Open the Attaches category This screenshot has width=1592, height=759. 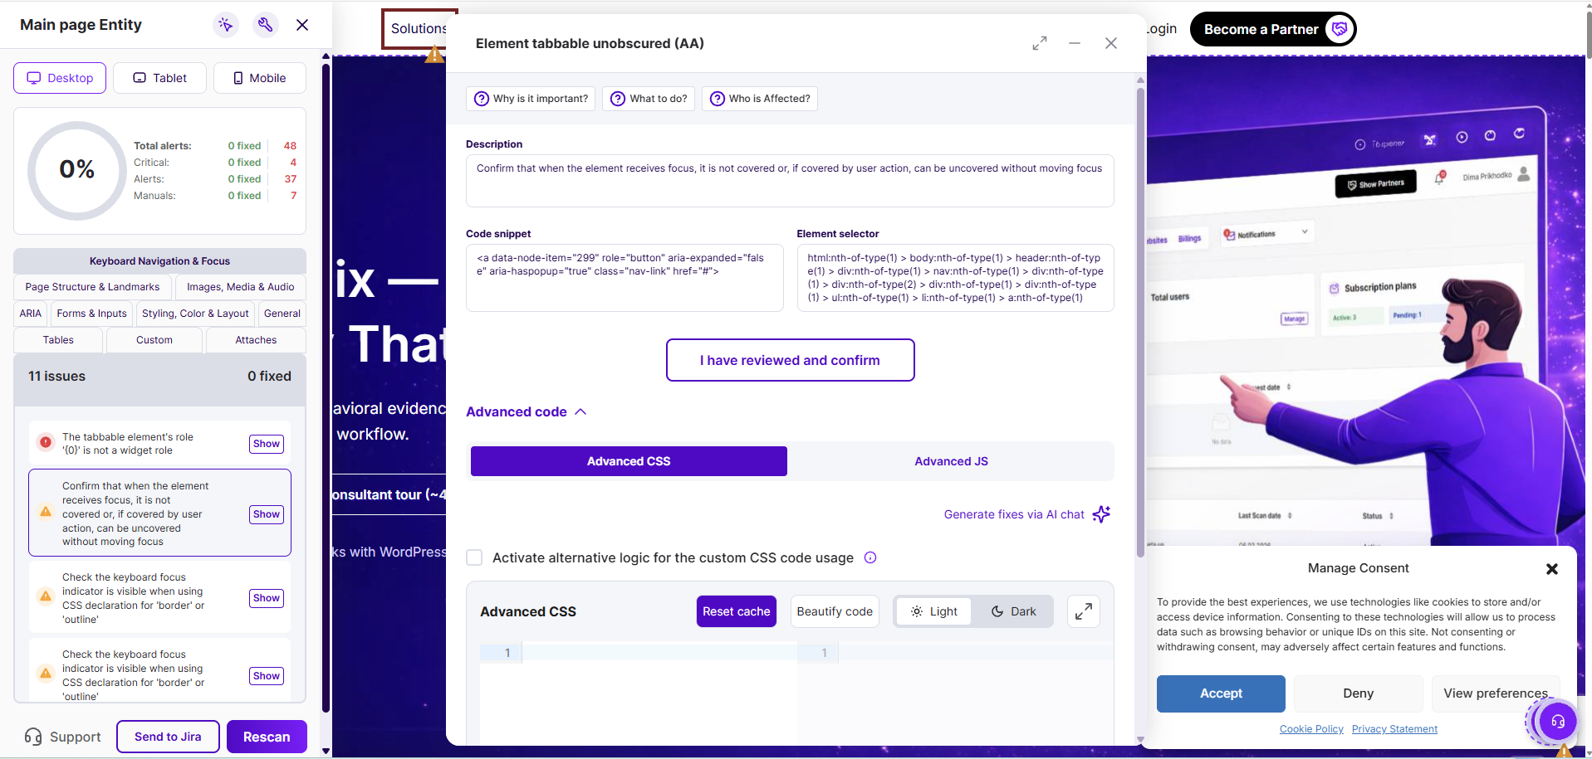click(x=256, y=340)
